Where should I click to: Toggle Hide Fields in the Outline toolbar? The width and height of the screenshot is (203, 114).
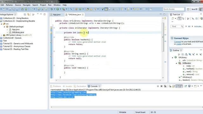(x=190, y=54)
